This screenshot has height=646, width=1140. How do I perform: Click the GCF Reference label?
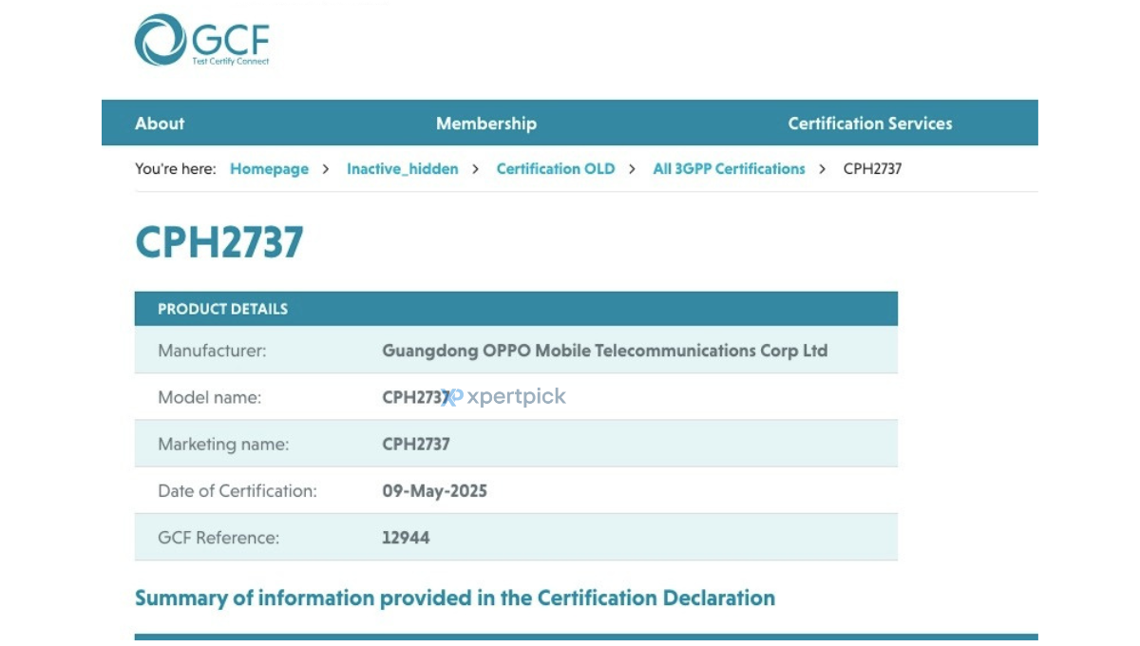coord(218,538)
